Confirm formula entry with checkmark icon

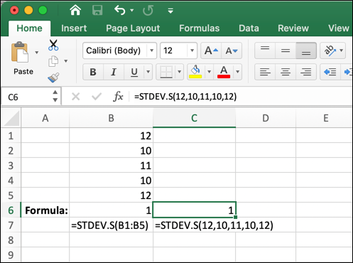tap(97, 97)
